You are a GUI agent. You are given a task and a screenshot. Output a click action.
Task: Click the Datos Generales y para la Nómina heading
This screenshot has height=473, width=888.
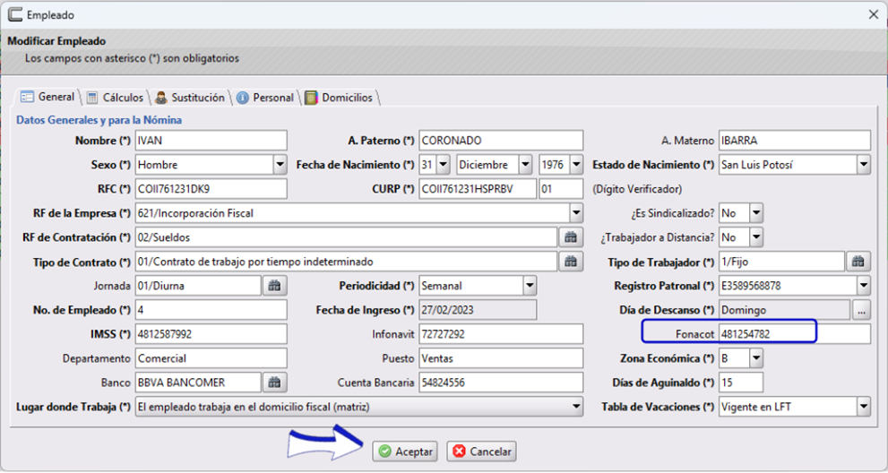click(99, 120)
